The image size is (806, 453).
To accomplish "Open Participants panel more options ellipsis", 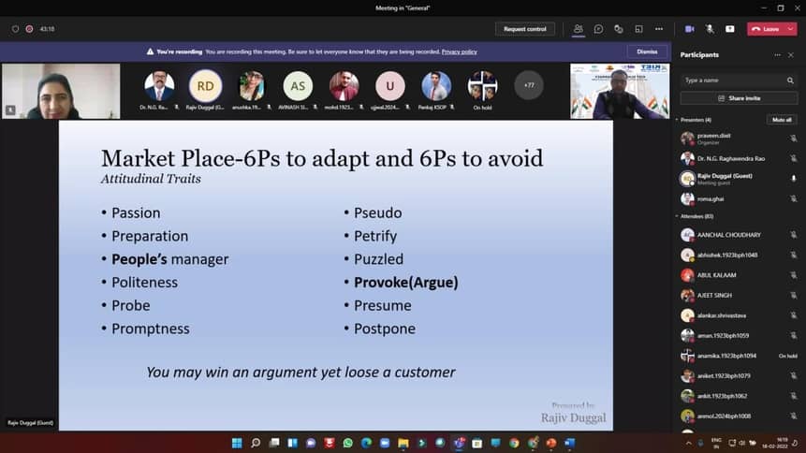I will (777, 55).
